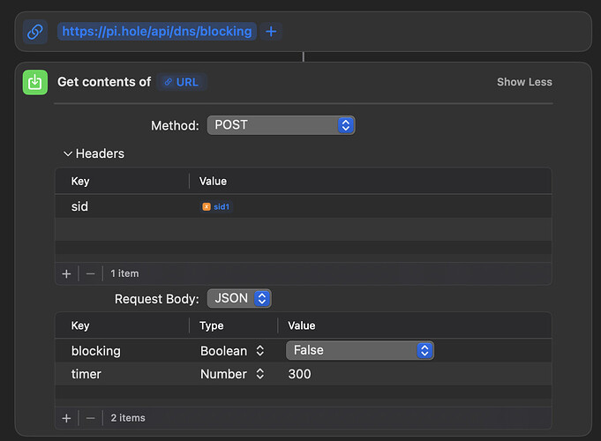Collapse the Headers section
601x441 pixels.
click(x=68, y=153)
